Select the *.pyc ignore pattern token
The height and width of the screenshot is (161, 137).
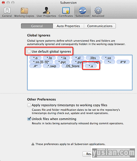62,62
